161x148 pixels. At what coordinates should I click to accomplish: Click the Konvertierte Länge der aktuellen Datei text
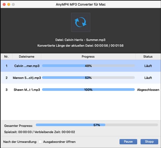pos(80,45)
